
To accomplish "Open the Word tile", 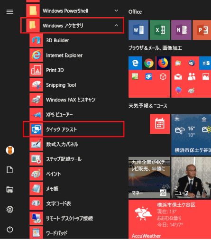I will 138,30.
